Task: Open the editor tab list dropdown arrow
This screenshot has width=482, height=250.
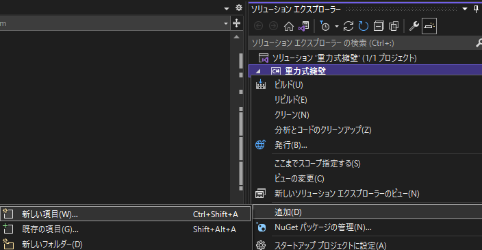Action: [x=227, y=9]
